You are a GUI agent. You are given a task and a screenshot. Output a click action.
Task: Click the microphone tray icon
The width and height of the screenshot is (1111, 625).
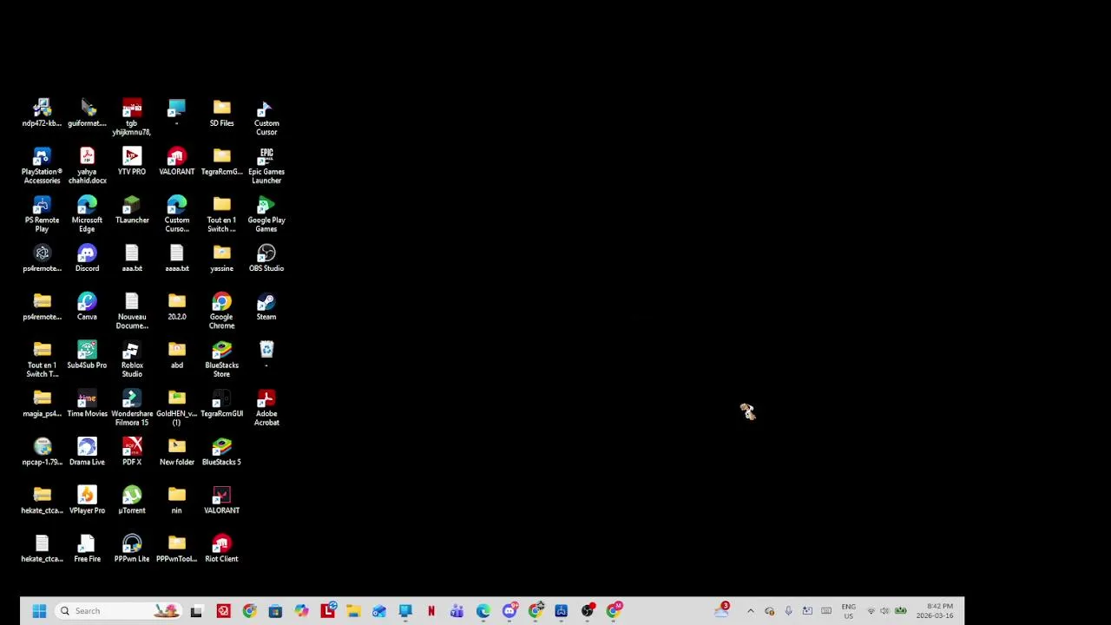coord(788,611)
